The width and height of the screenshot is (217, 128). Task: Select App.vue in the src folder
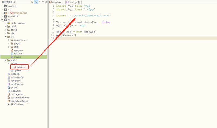pos(18,53)
